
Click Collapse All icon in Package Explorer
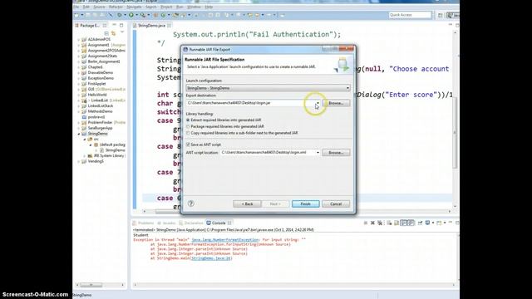click(x=106, y=33)
